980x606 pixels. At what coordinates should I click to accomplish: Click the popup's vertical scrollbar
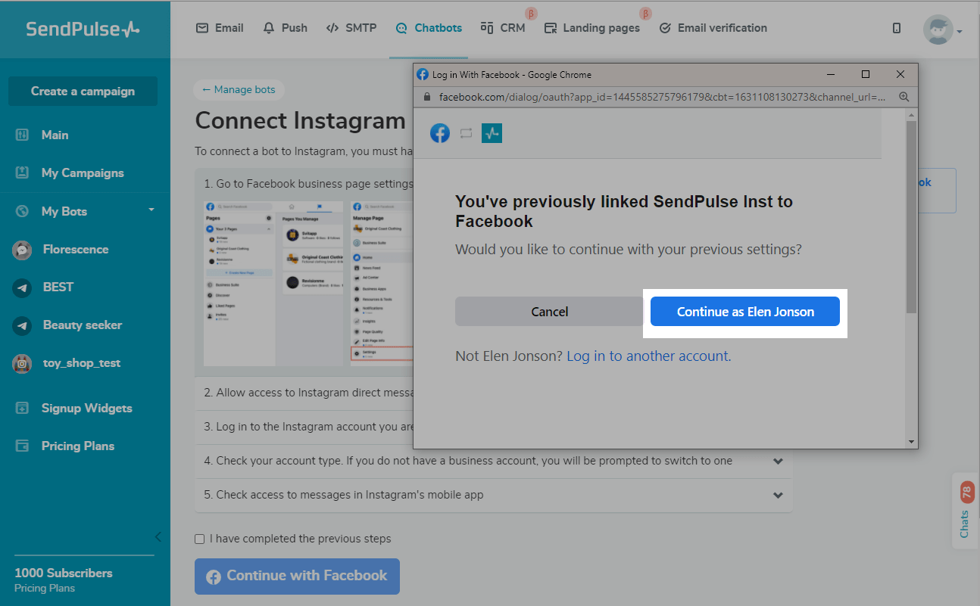click(911, 219)
